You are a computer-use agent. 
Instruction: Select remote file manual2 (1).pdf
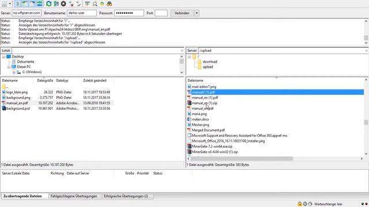pos(203,92)
